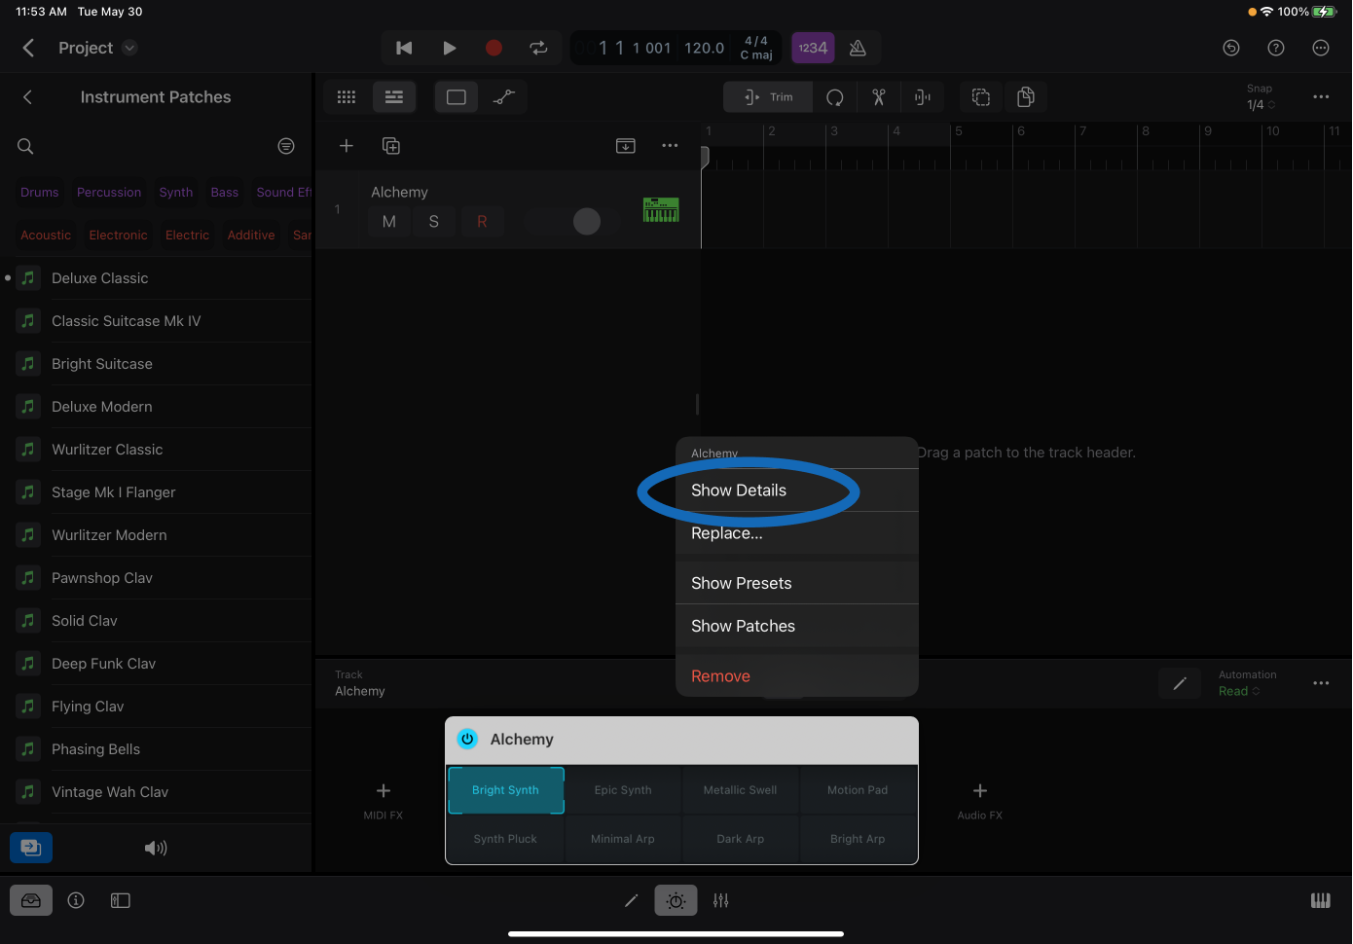
Task: Mute the Alchemy track
Action: click(x=389, y=222)
